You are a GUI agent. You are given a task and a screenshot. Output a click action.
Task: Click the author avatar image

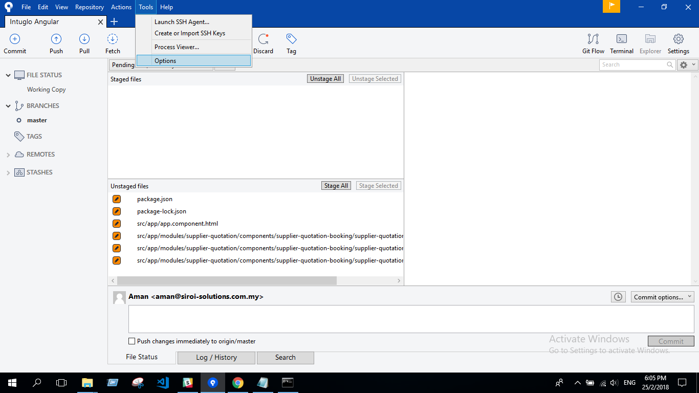pyautogui.click(x=119, y=298)
